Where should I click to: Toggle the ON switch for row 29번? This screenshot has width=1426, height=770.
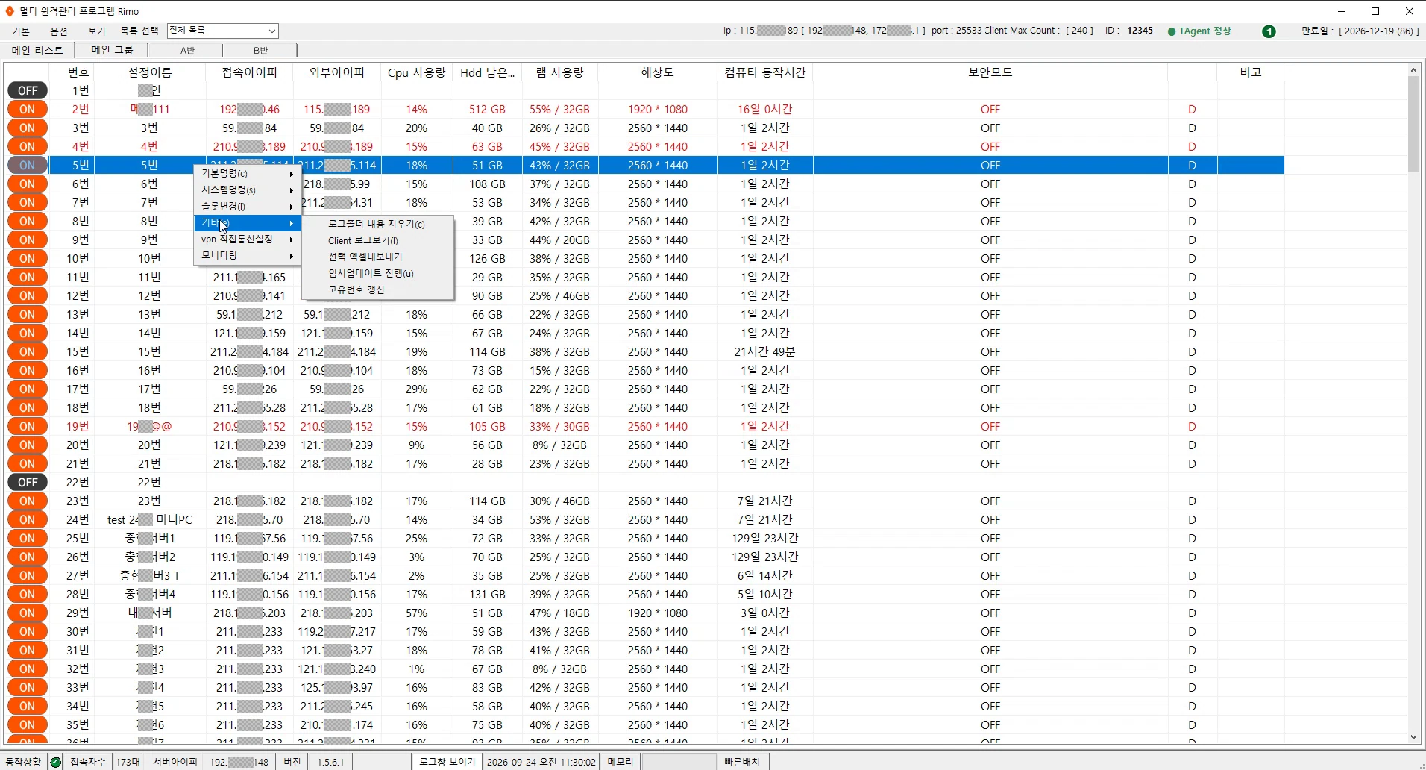(28, 613)
